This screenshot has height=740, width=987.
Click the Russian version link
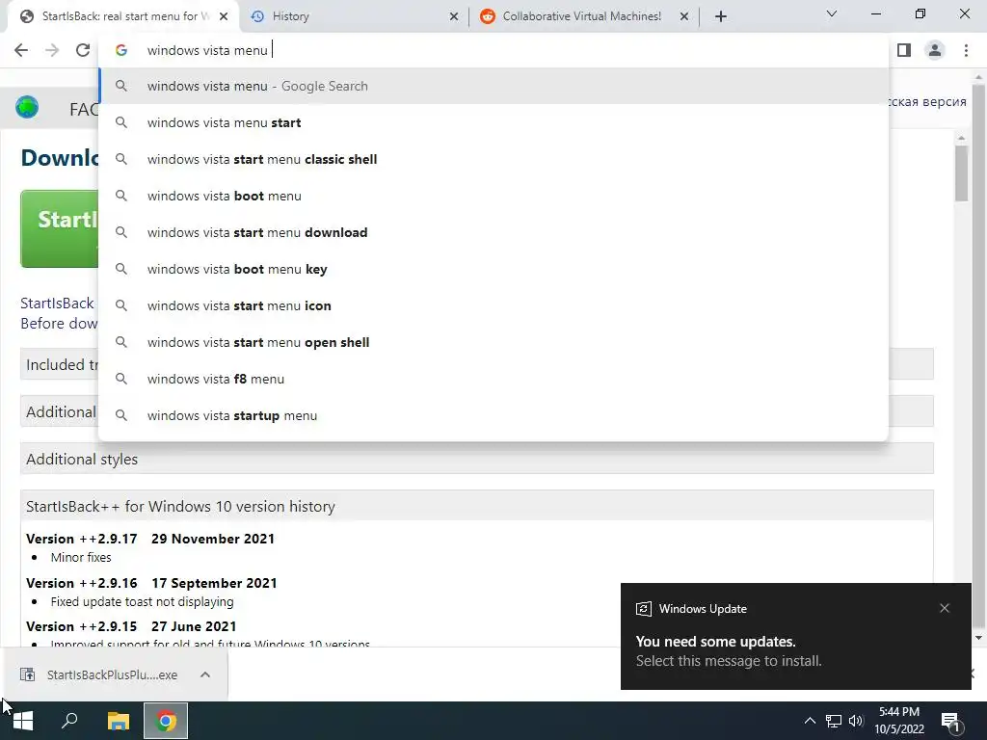tap(927, 102)
